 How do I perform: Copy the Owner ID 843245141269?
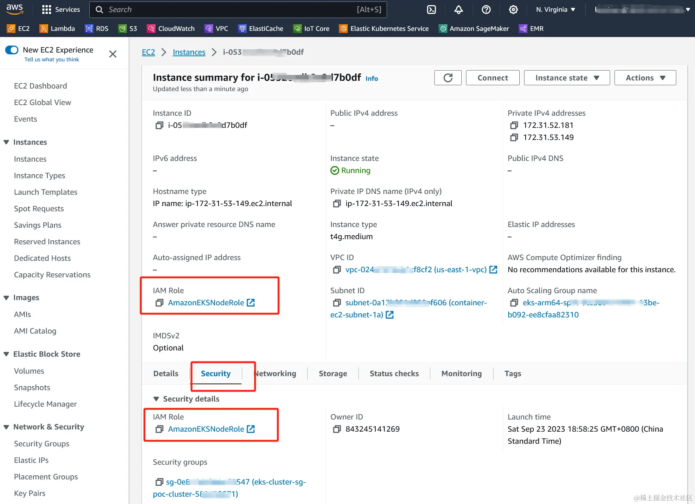(x=337, y=429)
